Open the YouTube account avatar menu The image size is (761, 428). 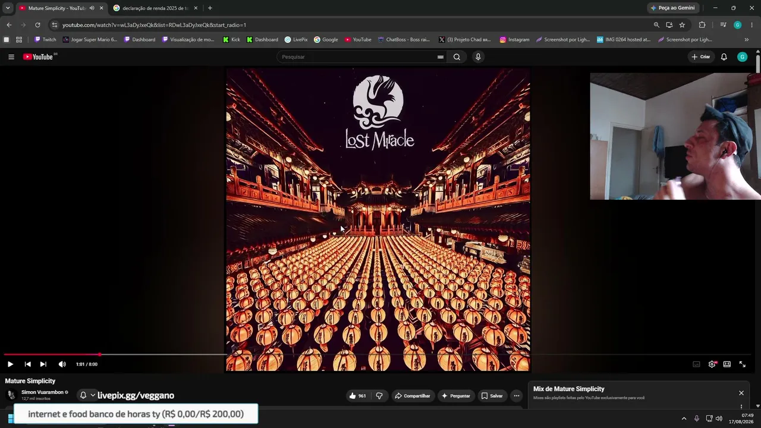click(742, 57)
